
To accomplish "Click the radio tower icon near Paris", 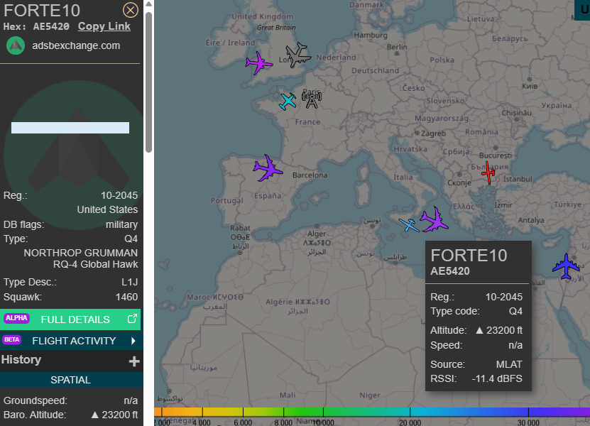I will click(x=312, y=99).
